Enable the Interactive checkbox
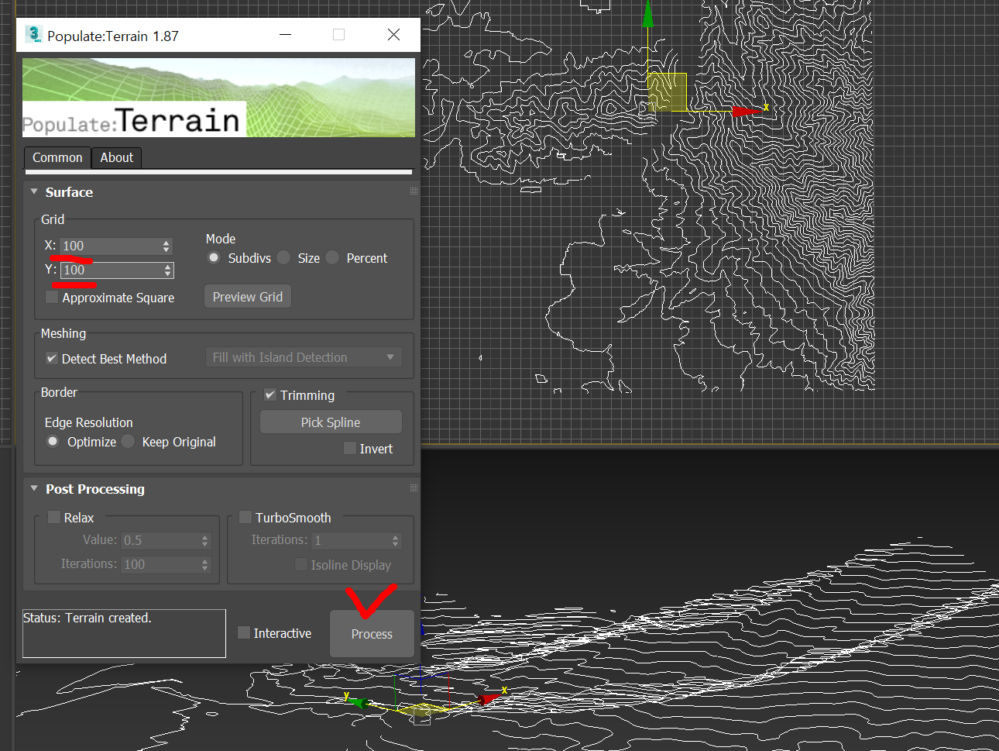This screenshot has width=999, height=751. (x=244, y=632)
